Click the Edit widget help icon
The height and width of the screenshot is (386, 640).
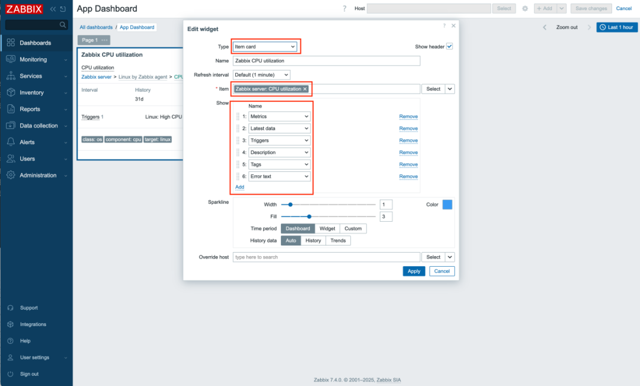444,25
